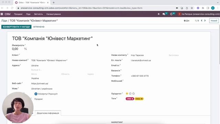Open the Дія action gear menu
220x124 pixels.
(x=186, y=21)
